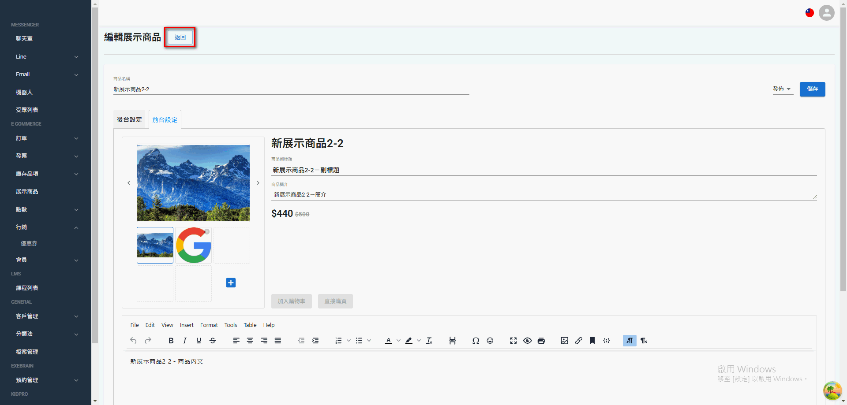Viewport: 847px width, 405px height.
Task: Click the 返回 button
Action: (180, 37)
